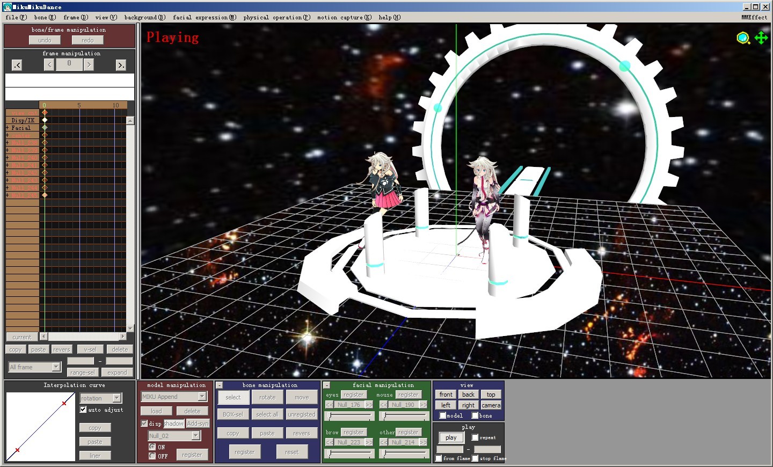Click the MikuMikuDance title bar app icon
Image resolution: width=773 pixels, height=467 pixels.
point(8,6)
